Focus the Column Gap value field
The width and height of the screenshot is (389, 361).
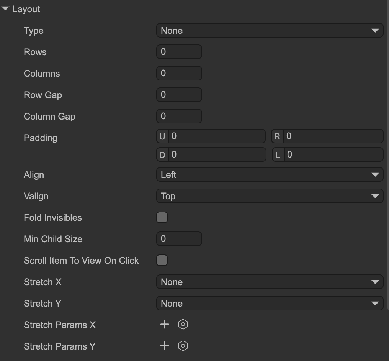[179, 117]
